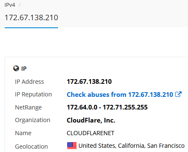Screen dimensions: 188x152
Task: Click the Geolocation field label
Action: [x=32, y=147]
